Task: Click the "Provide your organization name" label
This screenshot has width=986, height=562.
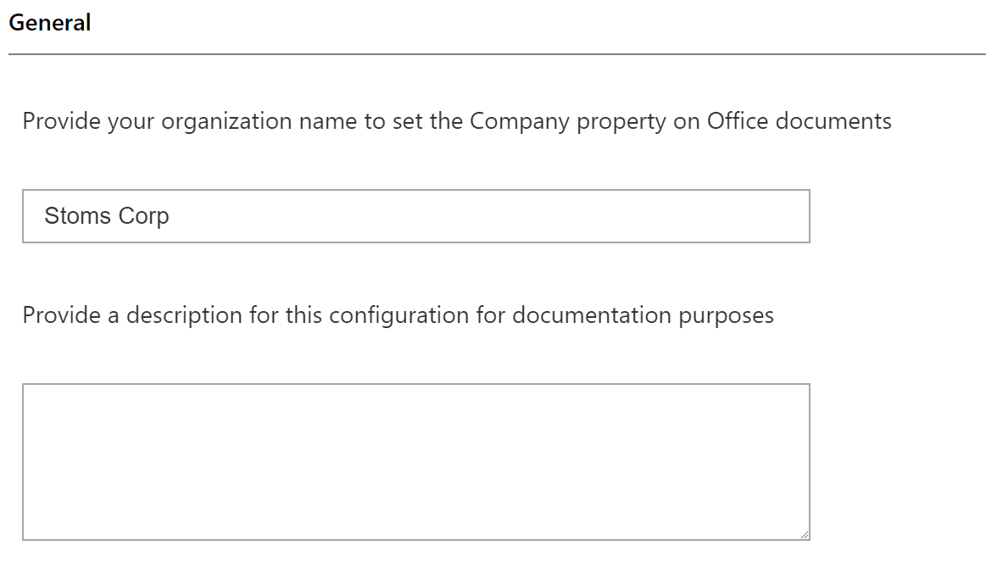Action: click(456, 121)
